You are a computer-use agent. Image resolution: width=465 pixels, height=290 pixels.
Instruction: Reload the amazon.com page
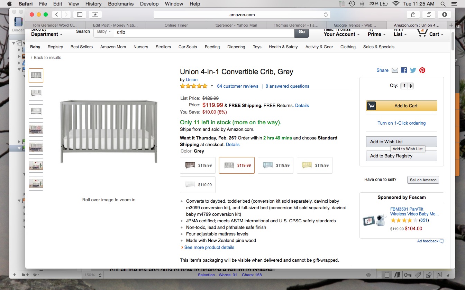coord(326,14)
